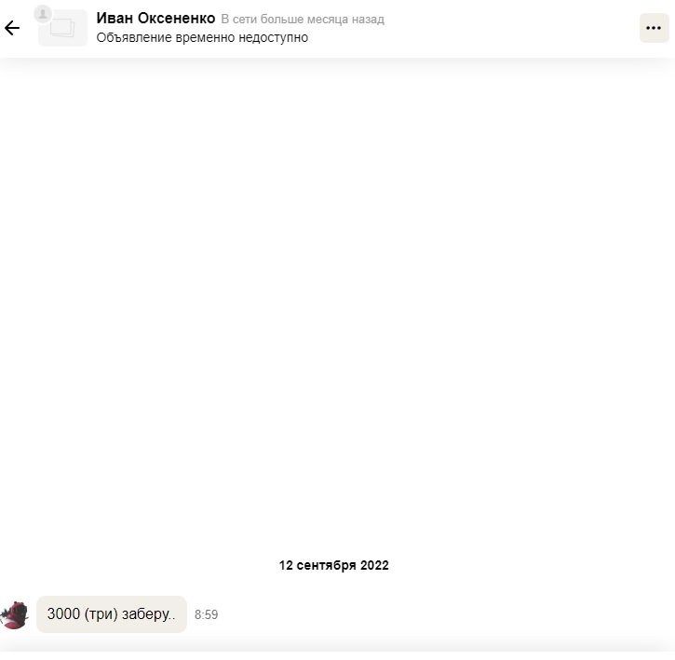Click the word 'Оксененко' in header

(176, 18)
